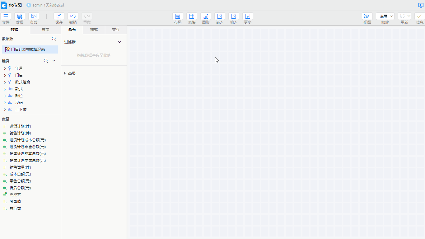This screenshot has height=239, width=425.
Task: Open the Parameters (参数) toolbar icon
Action: (x=34, y=16)
